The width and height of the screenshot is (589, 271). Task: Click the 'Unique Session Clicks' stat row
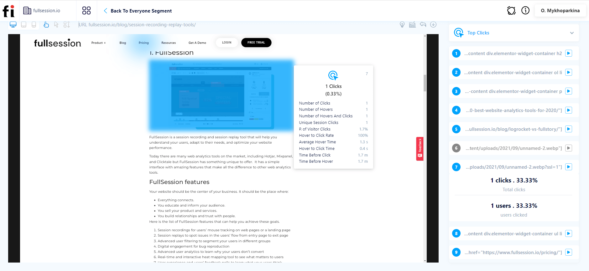click(x=333, y=123)
